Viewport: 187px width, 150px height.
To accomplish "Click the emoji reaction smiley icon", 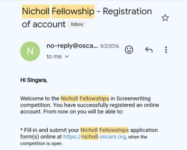I will [x=129, y=49].
